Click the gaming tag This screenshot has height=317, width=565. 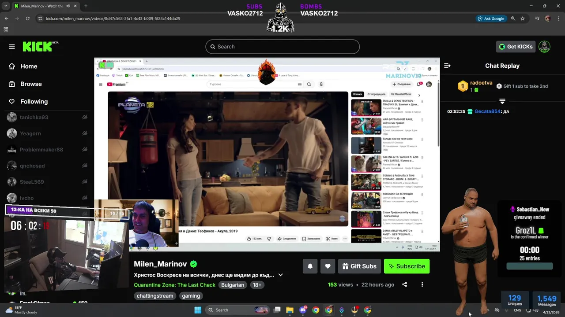(x=191, y=296)
